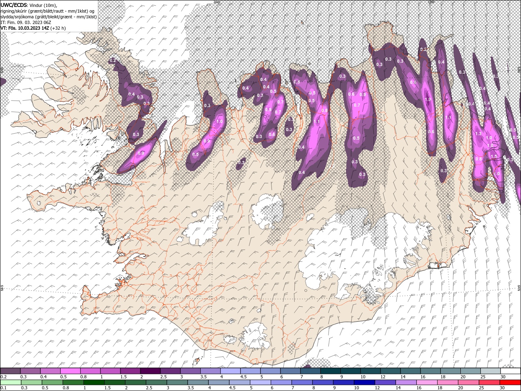Click the 3.5 lavender swatch in upper legend row

tap(210, 371)
